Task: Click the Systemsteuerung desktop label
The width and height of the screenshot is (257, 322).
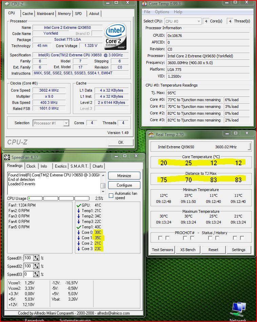Action: [75, 320]
